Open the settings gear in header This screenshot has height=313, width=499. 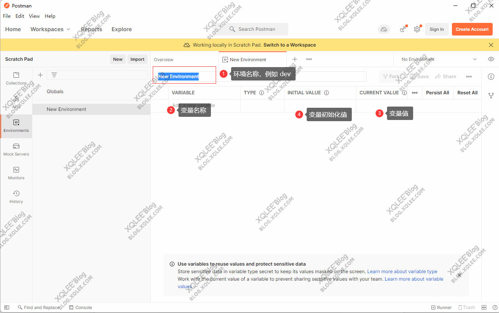pyautogui.click(x=417, y=29)
